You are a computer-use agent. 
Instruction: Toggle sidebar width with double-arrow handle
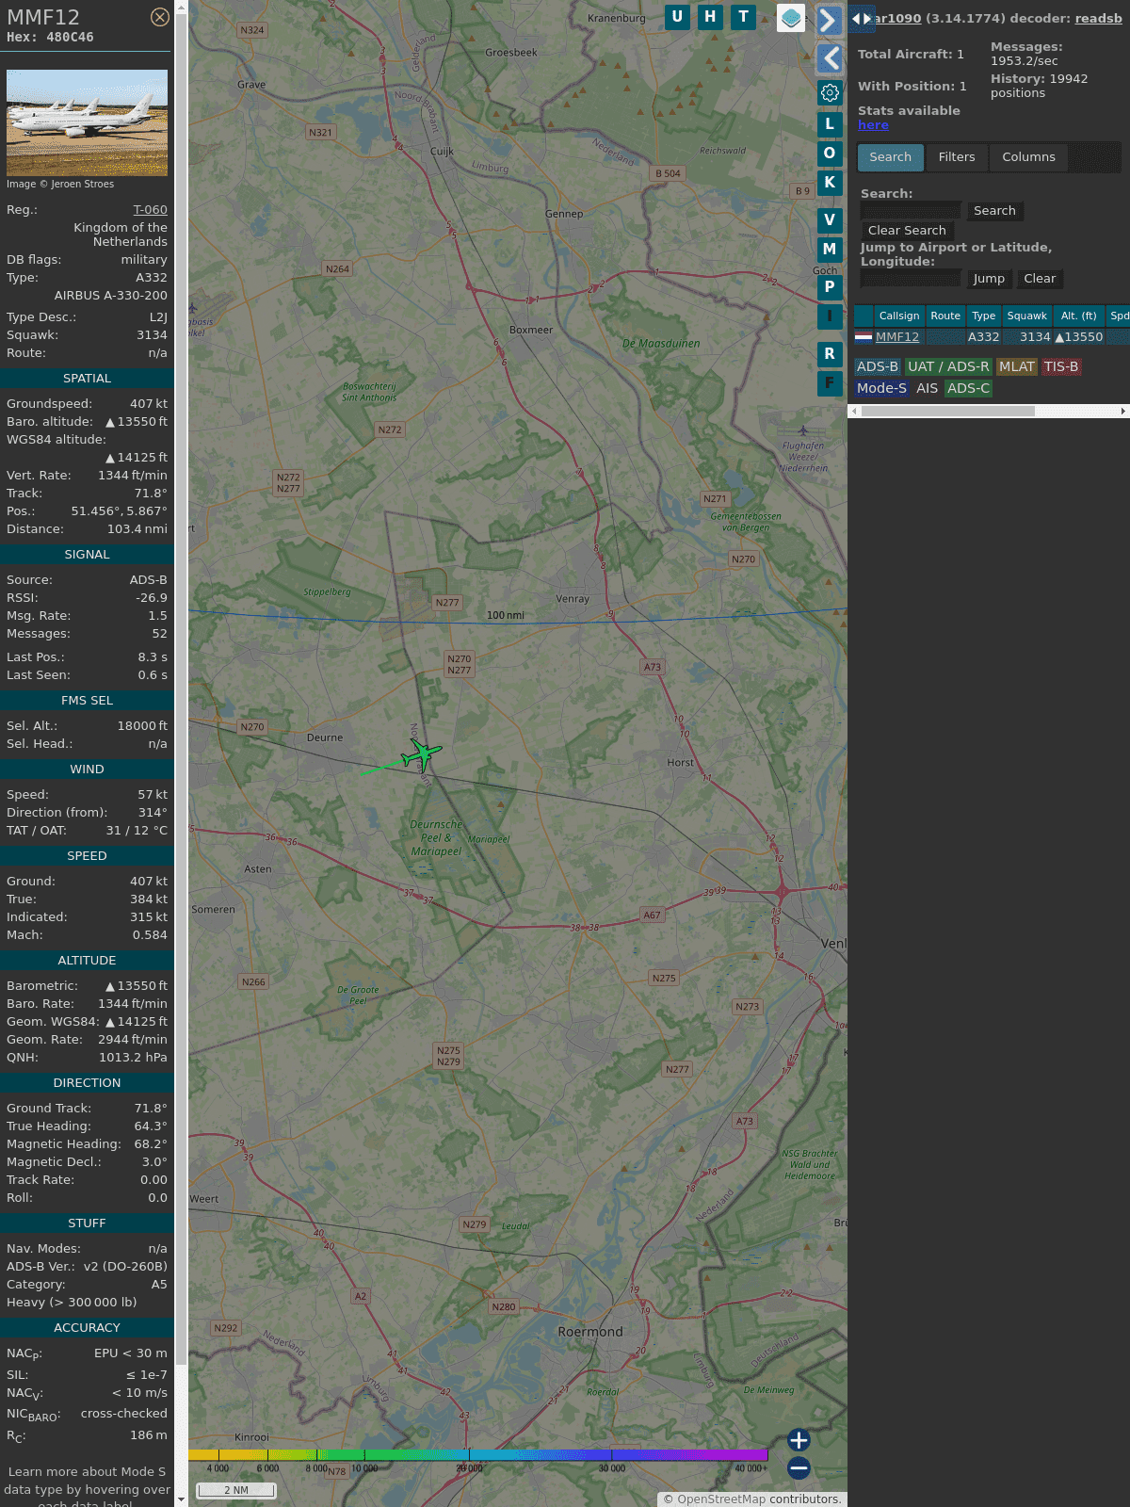pyautogui.click(x=862, y=18)
